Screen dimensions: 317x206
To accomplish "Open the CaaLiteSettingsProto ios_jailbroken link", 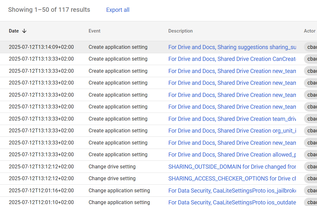I will (x=232, y=190).
